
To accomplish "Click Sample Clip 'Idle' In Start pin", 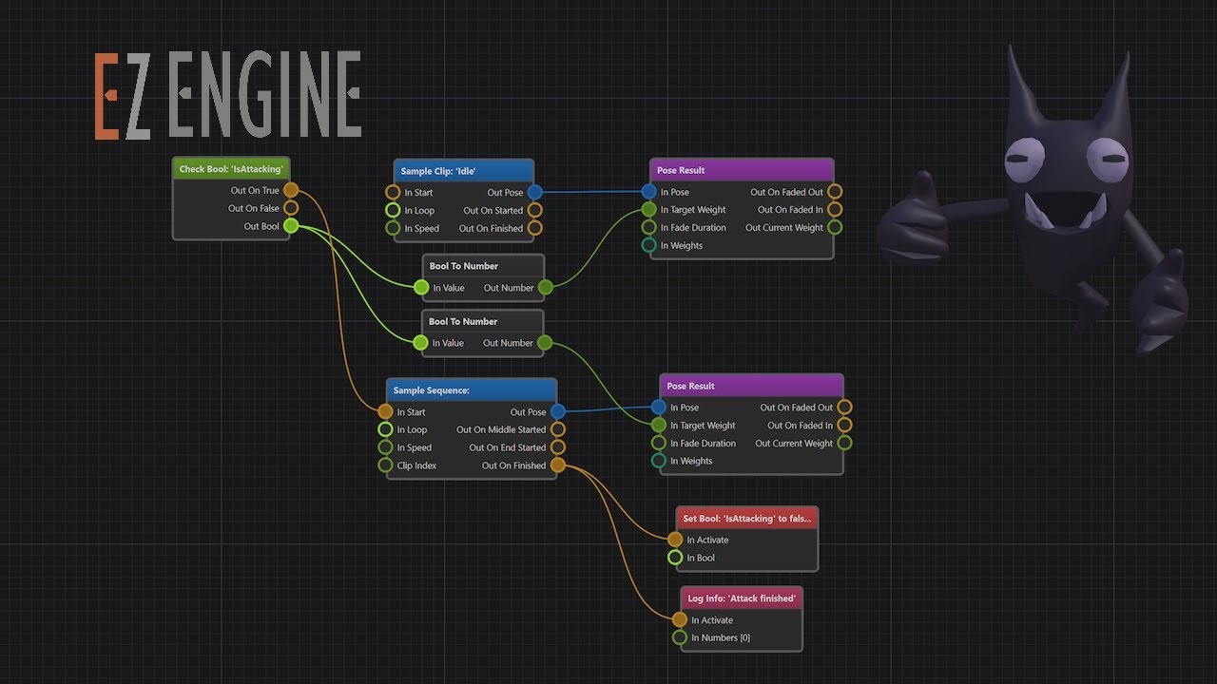I will click(x=393, y=192).
